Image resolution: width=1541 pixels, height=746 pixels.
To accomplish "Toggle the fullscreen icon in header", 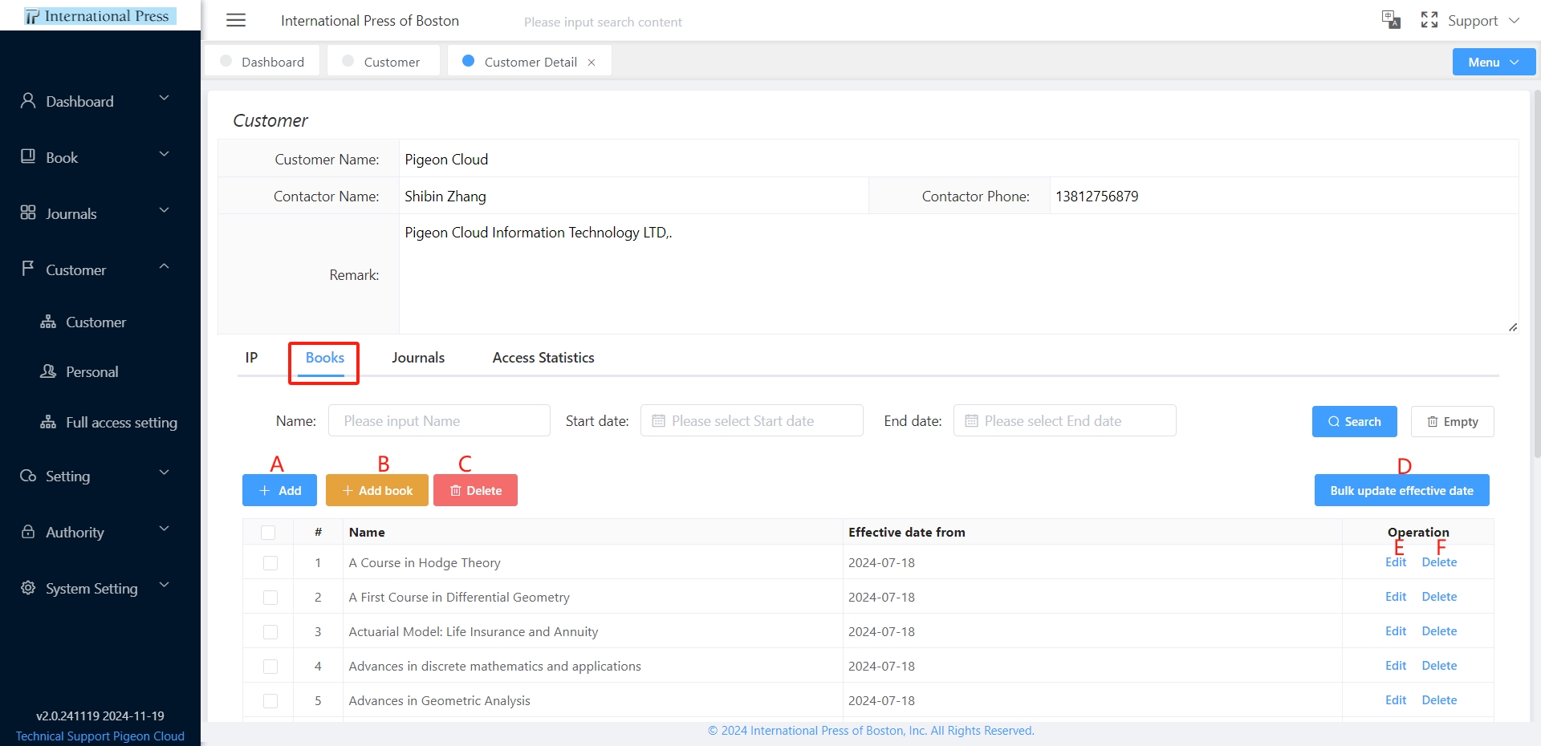I will [1429, 20].
